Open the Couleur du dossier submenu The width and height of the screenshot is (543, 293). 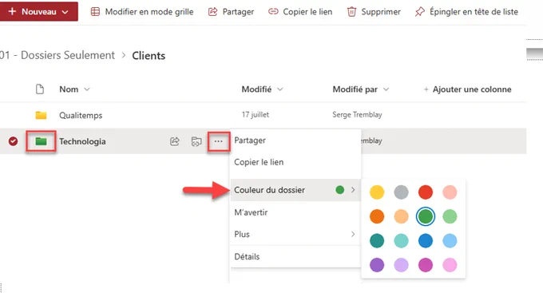(295, 190)
